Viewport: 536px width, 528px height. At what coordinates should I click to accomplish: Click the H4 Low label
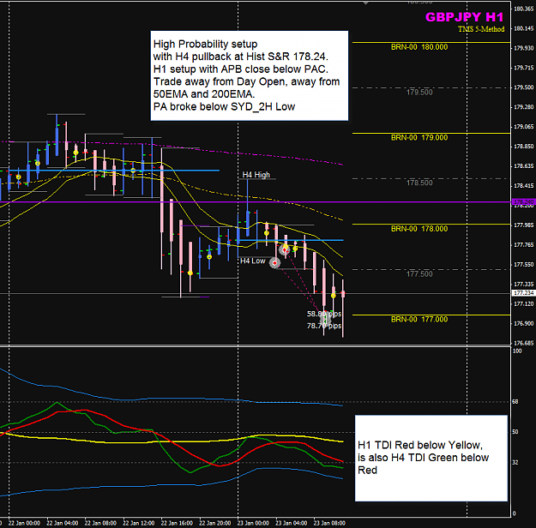253,261
